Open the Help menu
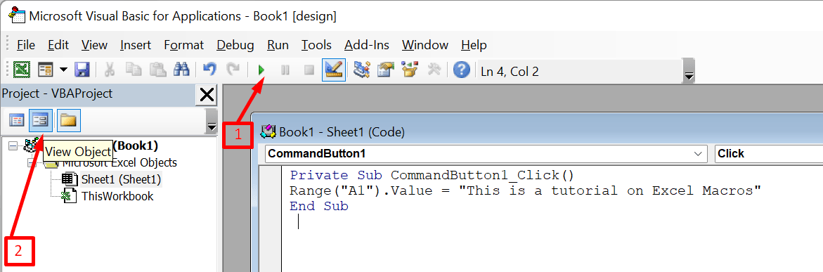 pos(474,45)
